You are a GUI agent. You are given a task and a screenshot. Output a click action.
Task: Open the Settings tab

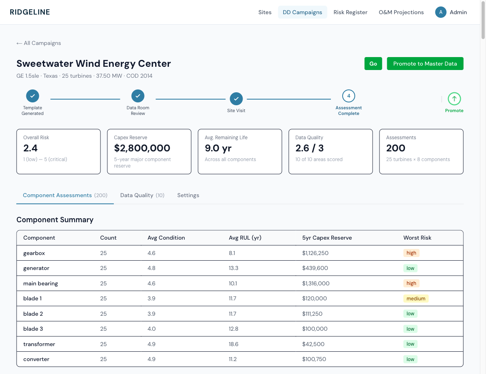188,195
